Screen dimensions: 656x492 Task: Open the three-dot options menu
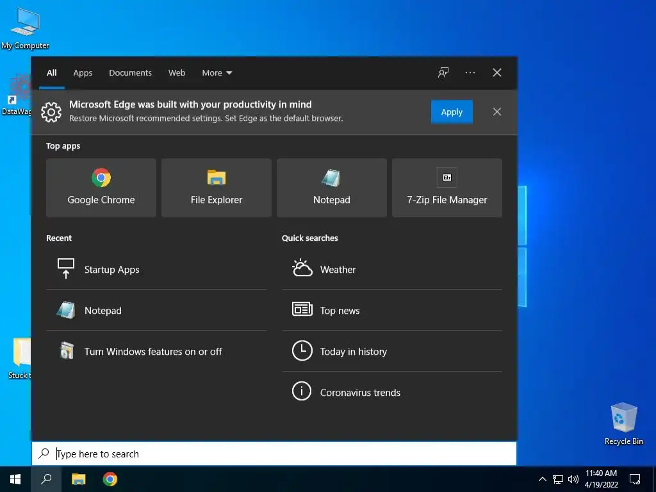pyautogui.click(x=470, y=72)
